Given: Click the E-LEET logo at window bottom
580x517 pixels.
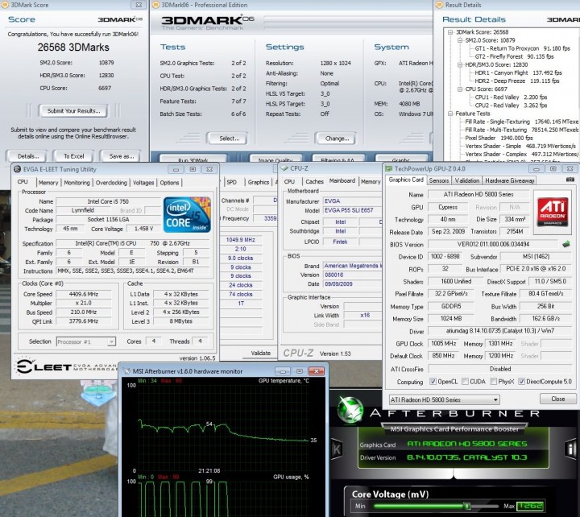Looking at the screenshot, I should click(44, 366).
